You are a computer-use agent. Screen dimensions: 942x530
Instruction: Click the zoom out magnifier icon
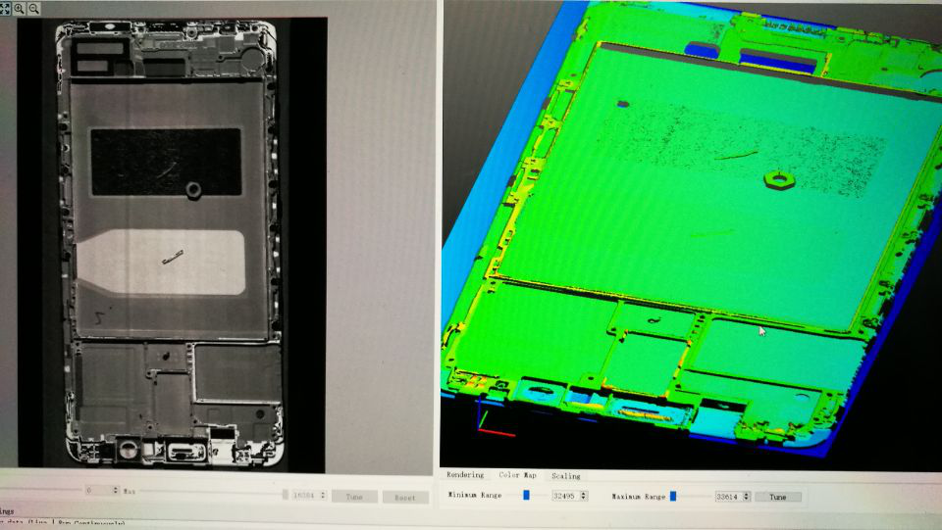[34, 8]
